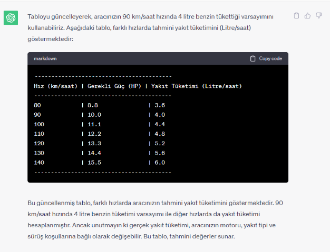This screenshot has height=252, width=330.
Task: Click the top dashed line in the code block
Action: click(x=103, y=76)
